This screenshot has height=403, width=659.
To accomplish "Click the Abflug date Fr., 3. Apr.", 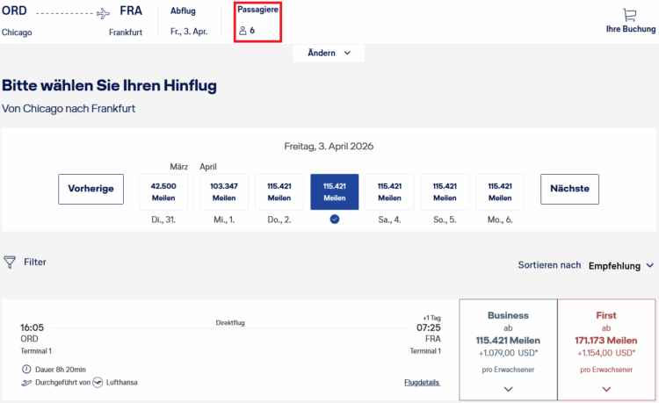I will [189, 32].
